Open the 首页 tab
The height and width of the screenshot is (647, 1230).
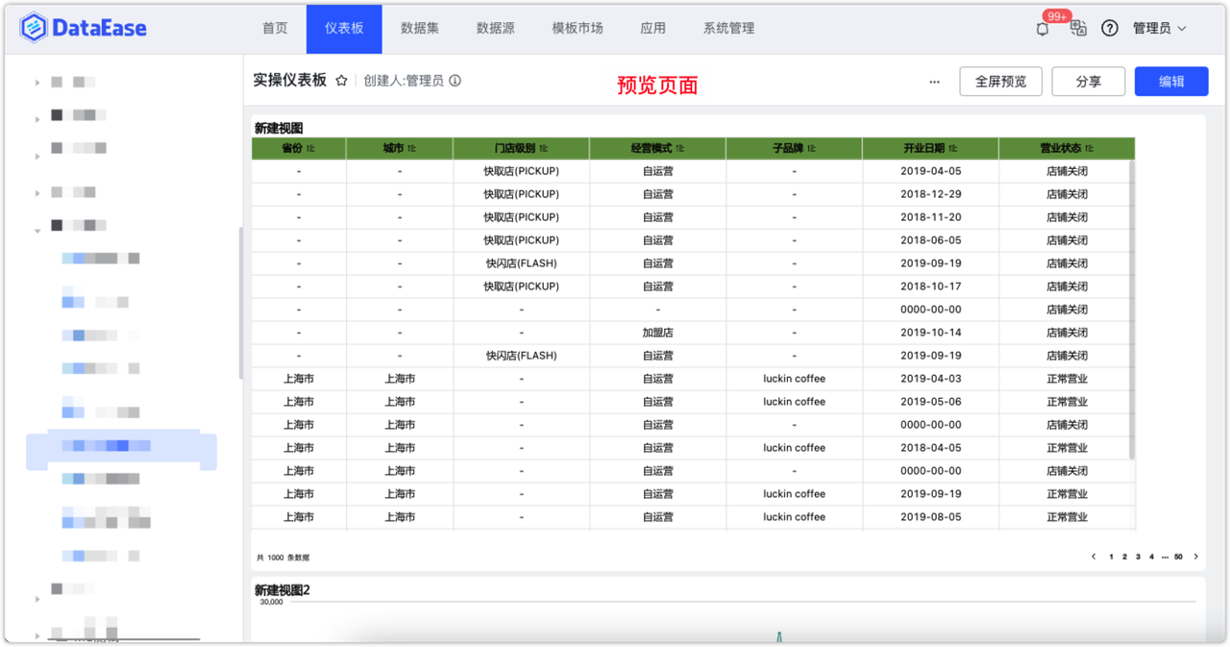coord(275,29)
